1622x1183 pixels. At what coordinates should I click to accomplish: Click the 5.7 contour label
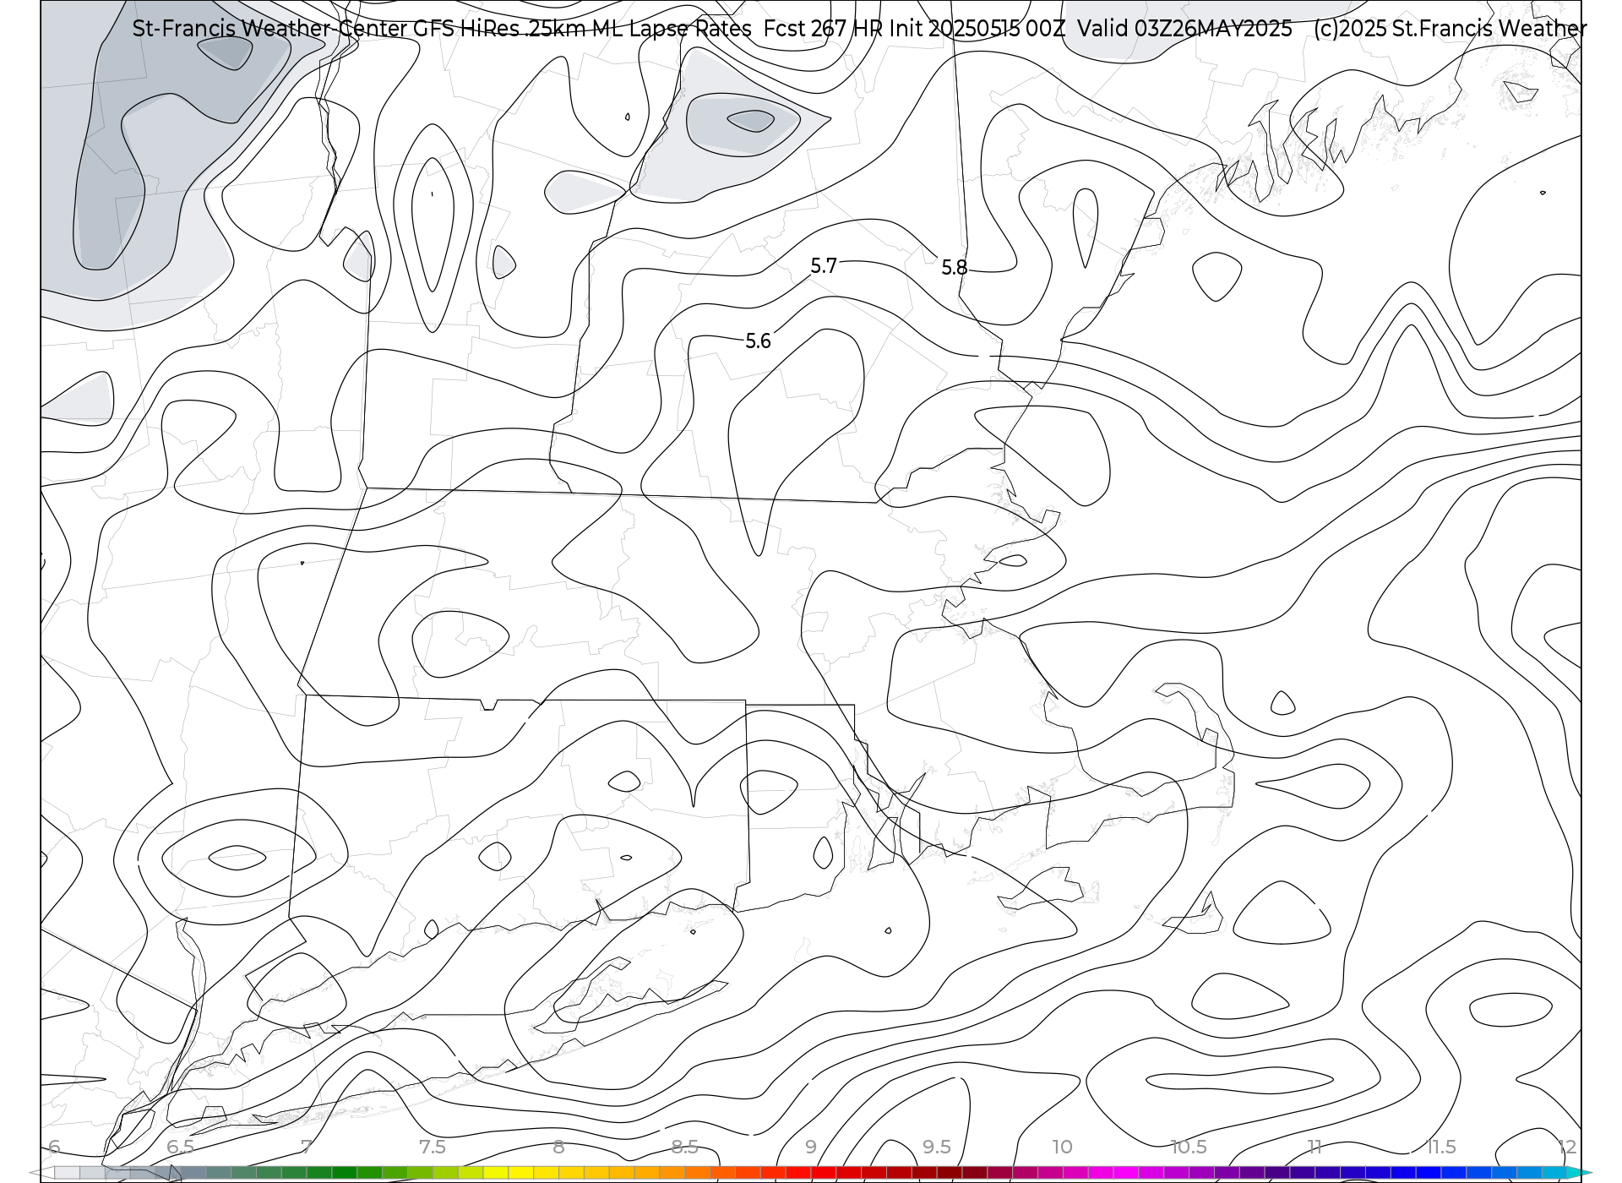(824, 266)
